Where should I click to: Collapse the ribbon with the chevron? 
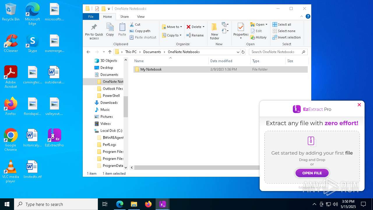(x=302, y=17)
